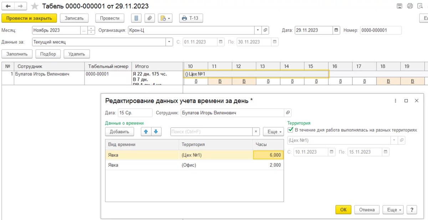This screenshot has height=220, width=428.
Task: Expand the Организация dropdown
Action: click(258, 30)
